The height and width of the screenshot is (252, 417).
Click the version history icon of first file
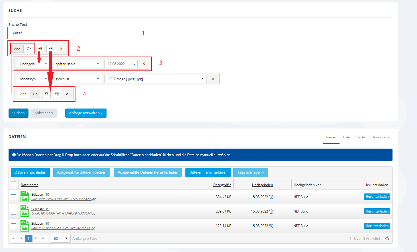(271, 197)
